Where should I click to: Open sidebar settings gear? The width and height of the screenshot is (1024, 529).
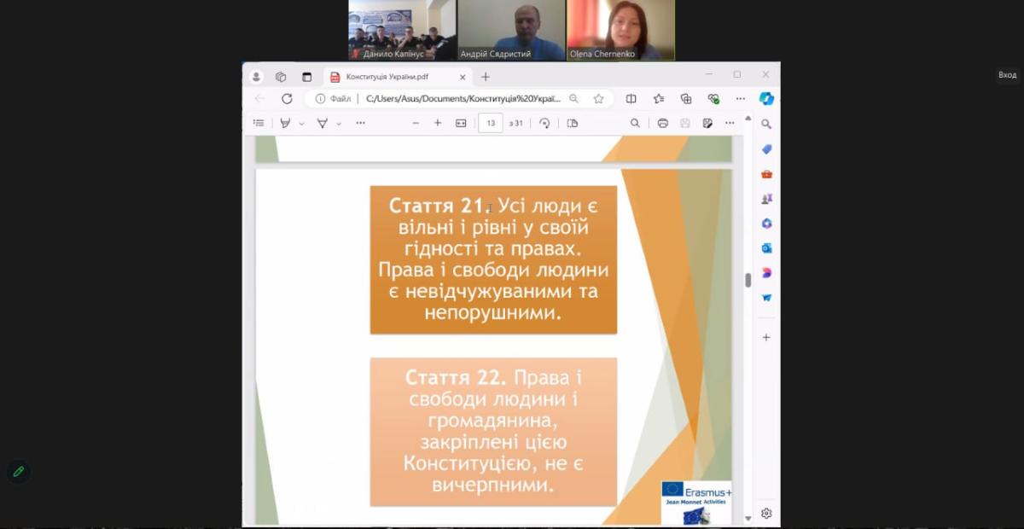click(x=766, y=513)
